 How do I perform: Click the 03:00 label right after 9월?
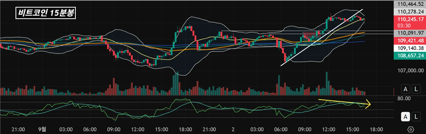point(66,129)
